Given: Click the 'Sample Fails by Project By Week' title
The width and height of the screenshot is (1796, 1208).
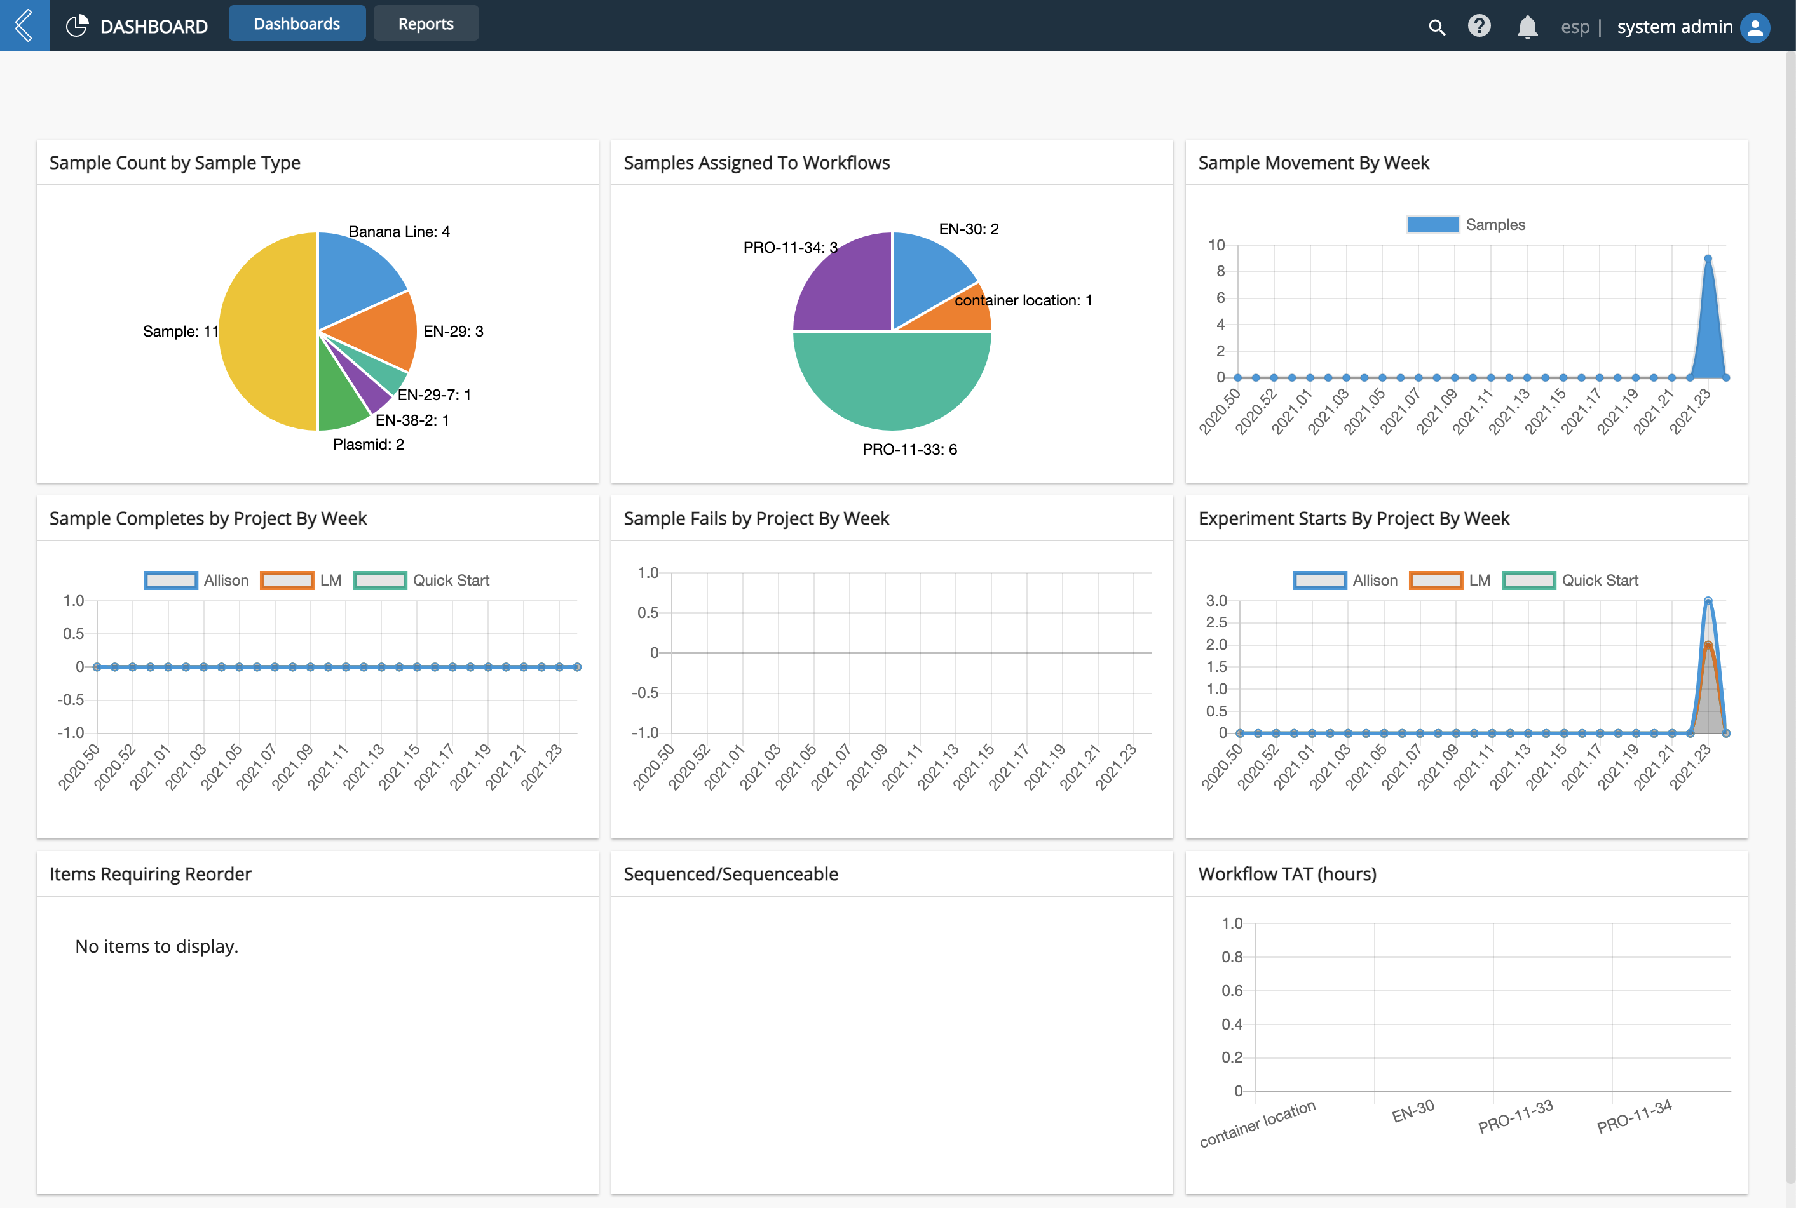Looking at the screenshot, I should (x=756, y=518).
